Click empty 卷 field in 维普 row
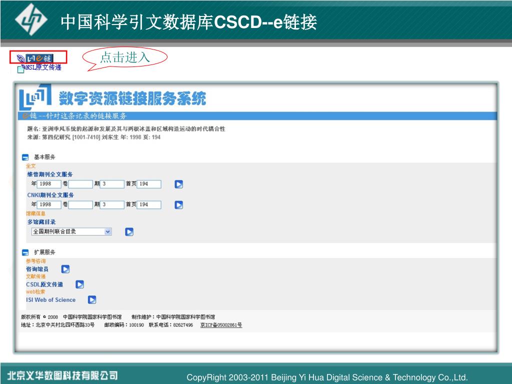Image resolution: width=512 pixels, height=384 pixels. [x=80, y=184]
